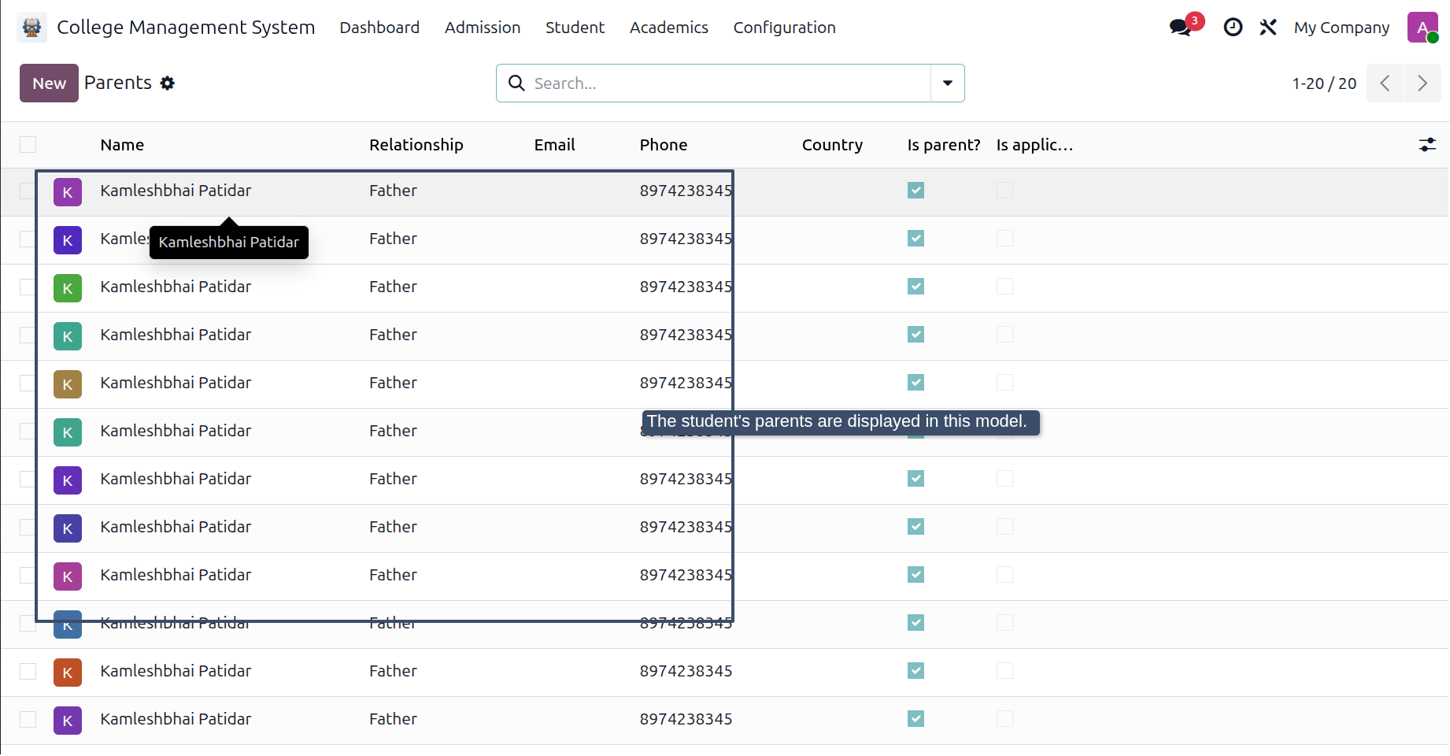Select the last visible row checkbox
The image size is (1450, 756).
[x=28, y=719]
